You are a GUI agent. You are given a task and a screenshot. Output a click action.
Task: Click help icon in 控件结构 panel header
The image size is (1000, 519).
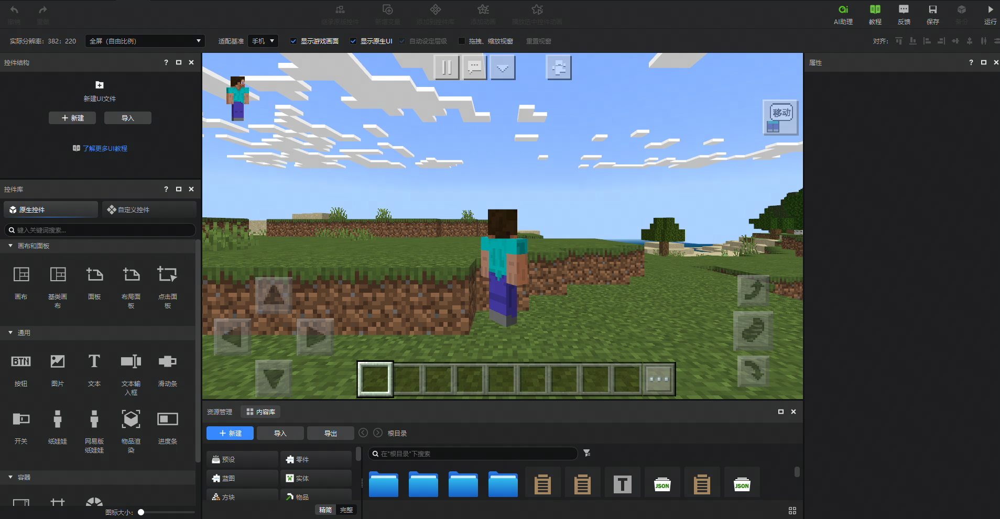pos(166,62)
